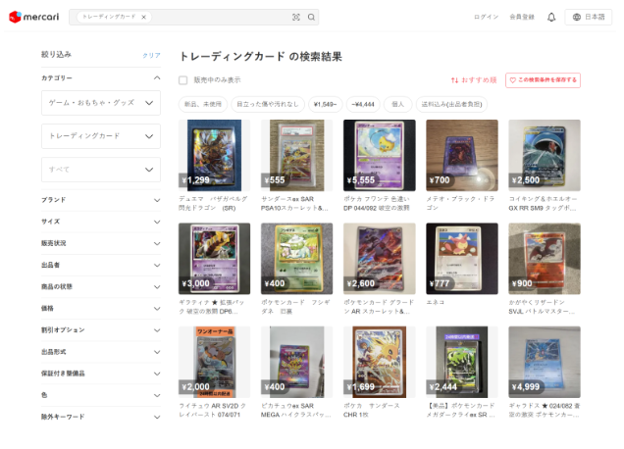Screen dimensions: 624x449
Task: Open the ¥3,000 ギラティナ listing
Action: [x=215, y=259]
